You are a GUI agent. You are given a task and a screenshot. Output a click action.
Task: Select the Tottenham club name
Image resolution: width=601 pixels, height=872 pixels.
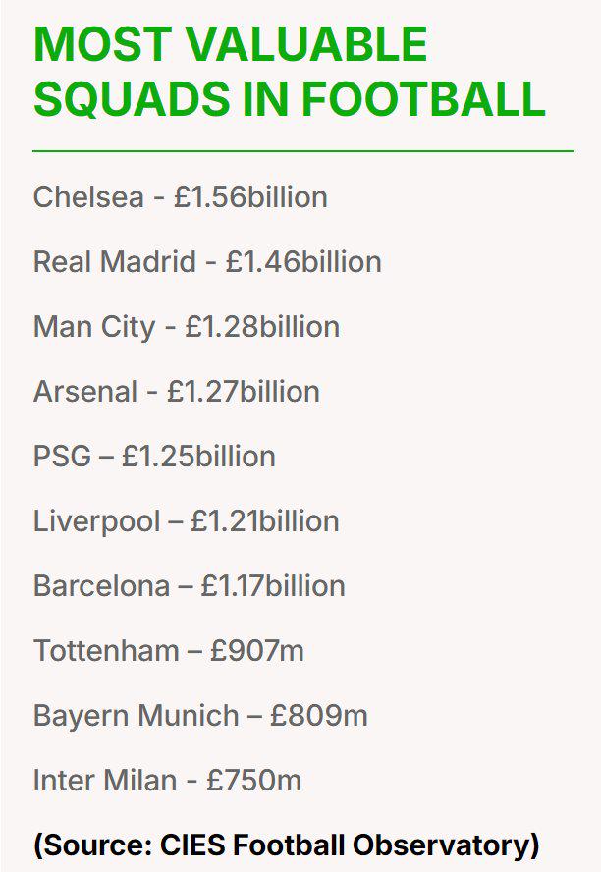click(106, 651)
